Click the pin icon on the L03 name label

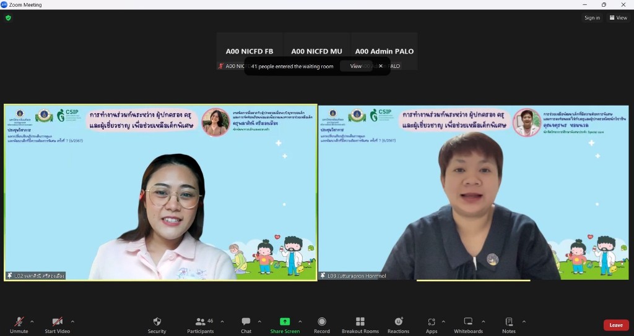pyautogui.click(x=323, y=276)
